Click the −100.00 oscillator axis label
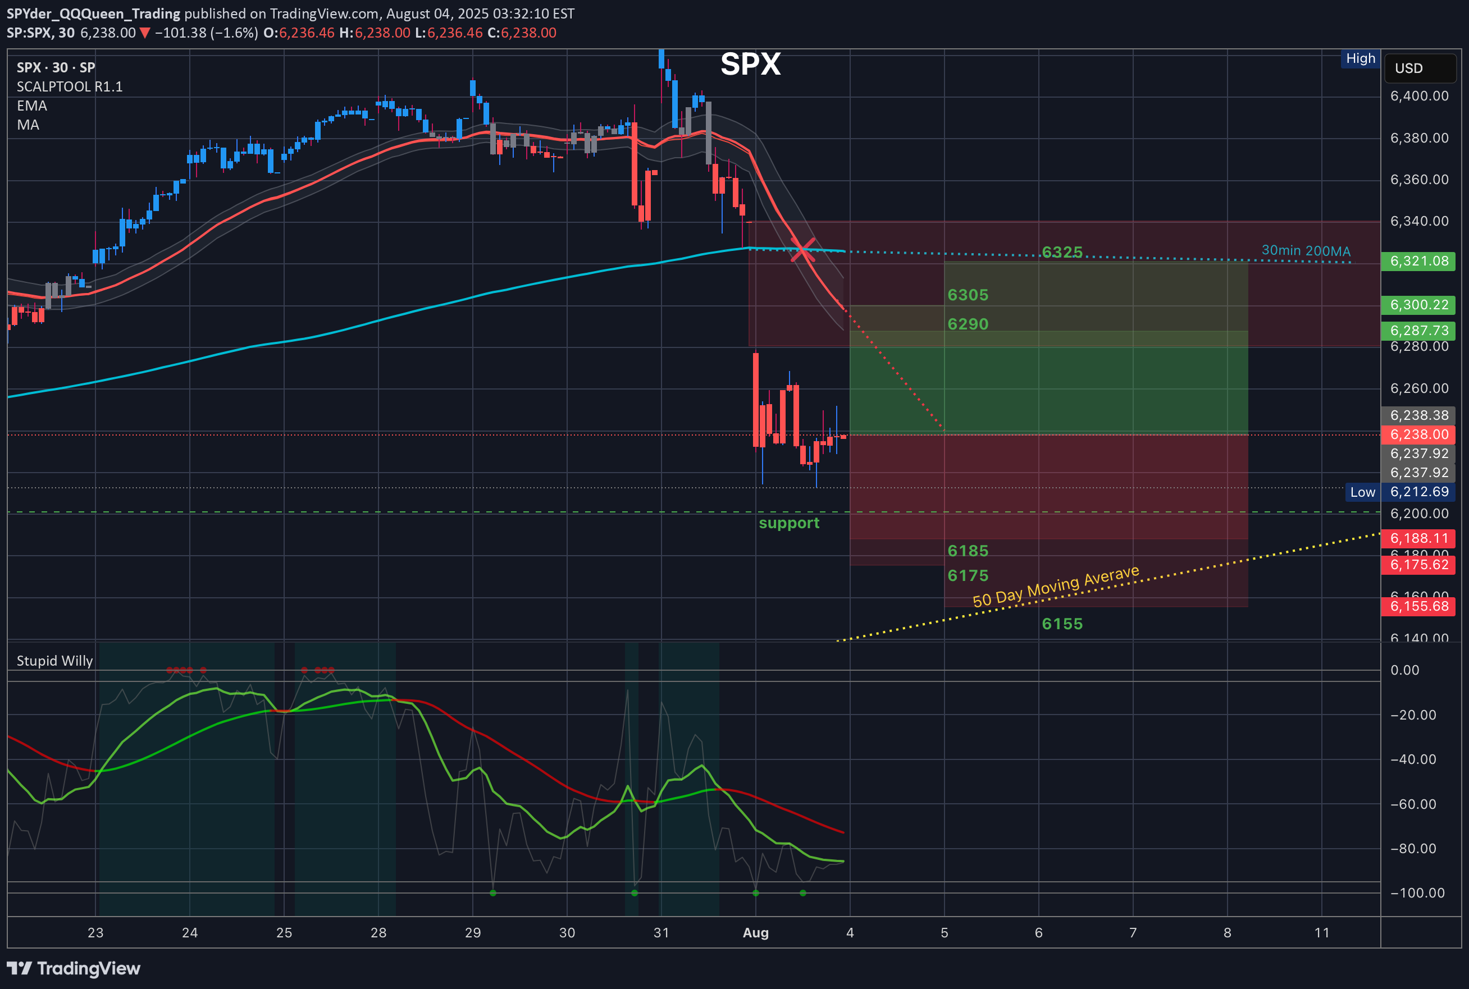 (1417, 892)
